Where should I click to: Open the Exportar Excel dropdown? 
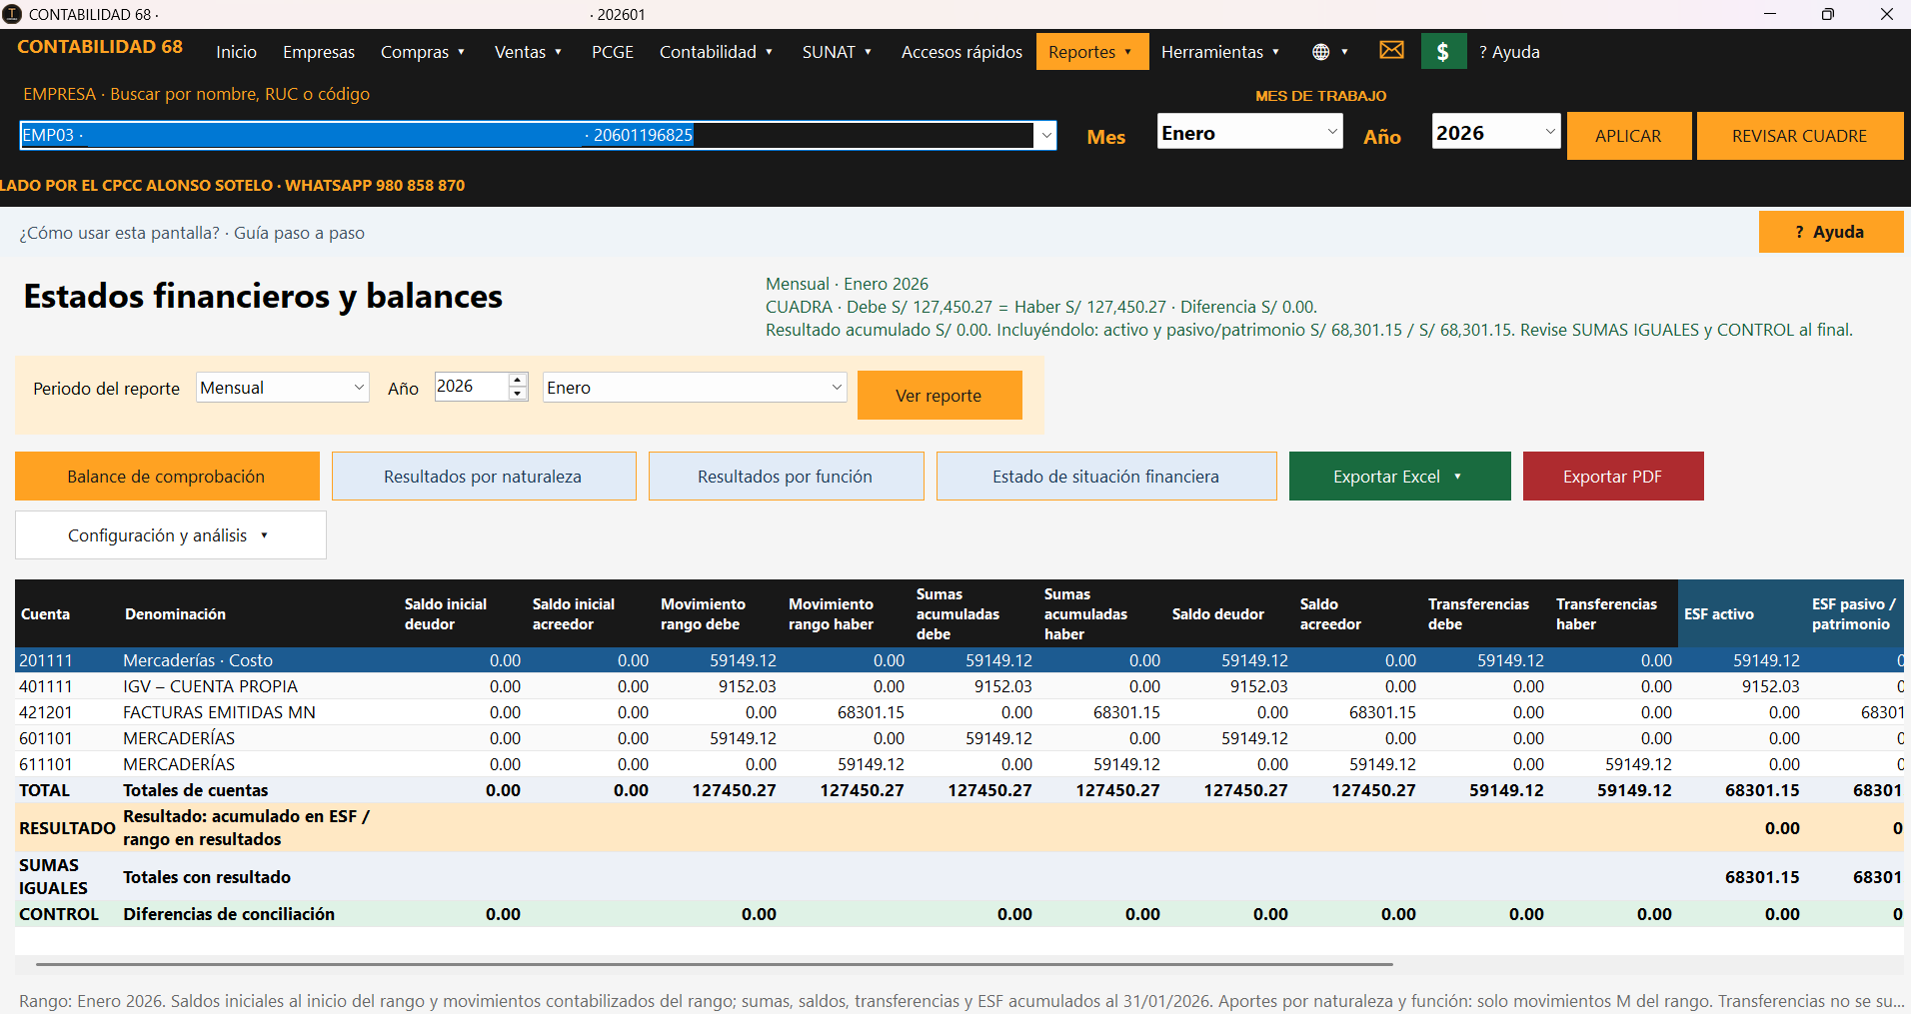click(1399, 477)
